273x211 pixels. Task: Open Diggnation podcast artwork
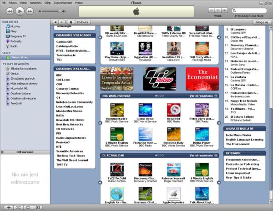click(x=145, y=49)
